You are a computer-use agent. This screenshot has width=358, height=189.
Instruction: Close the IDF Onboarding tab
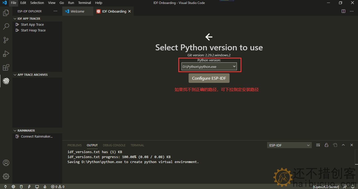click(129, 11)
